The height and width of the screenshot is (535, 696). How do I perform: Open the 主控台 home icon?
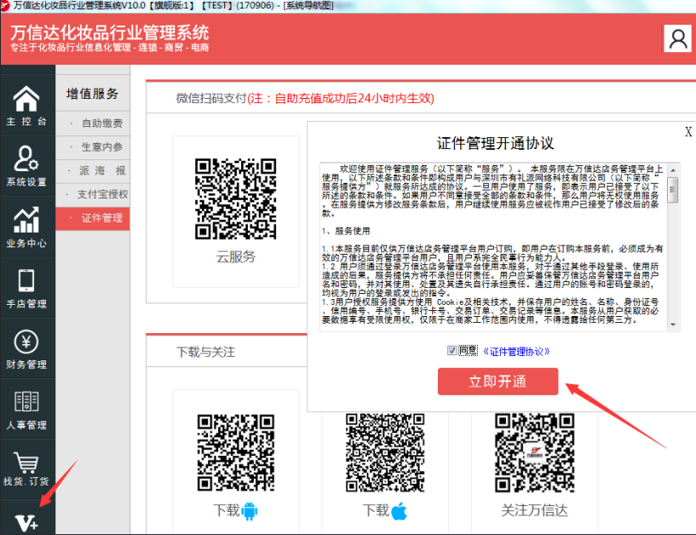[26, 99]
